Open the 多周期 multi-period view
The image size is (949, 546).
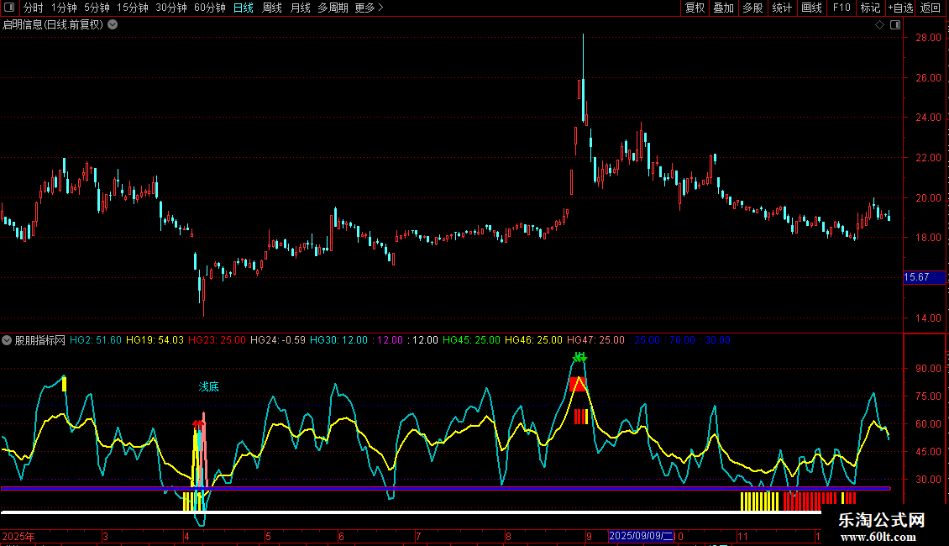[x=333, y=8]
